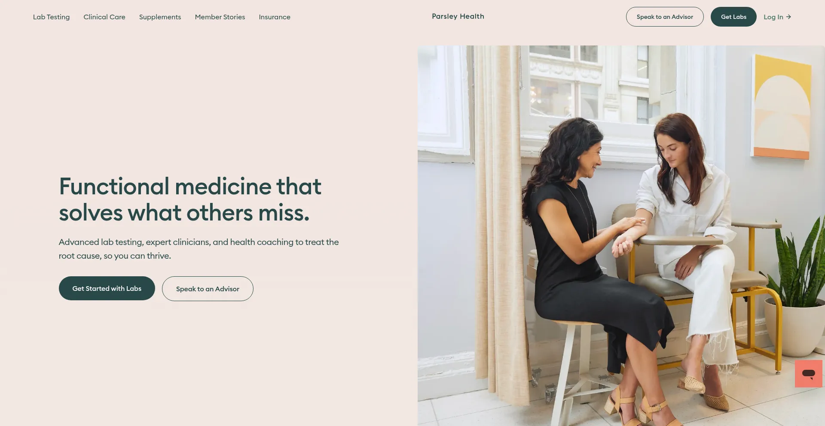Open Member Stories page

tap(220, 17)
